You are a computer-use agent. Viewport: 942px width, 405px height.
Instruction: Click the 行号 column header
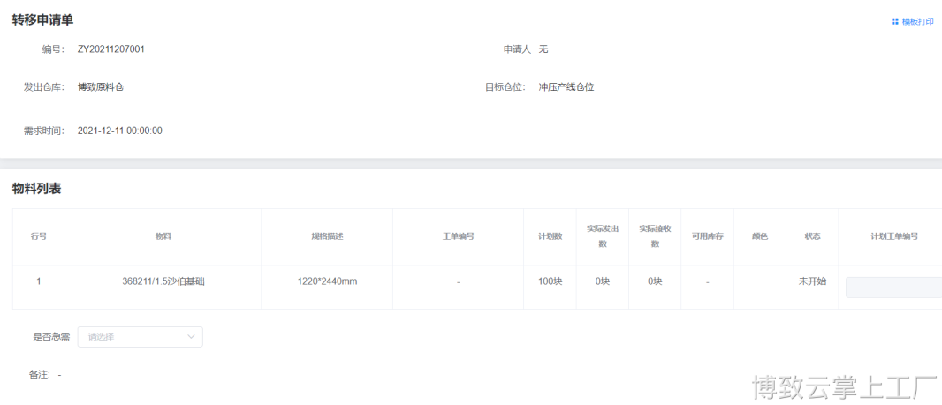pyautogui.click(x=39, y=236)
